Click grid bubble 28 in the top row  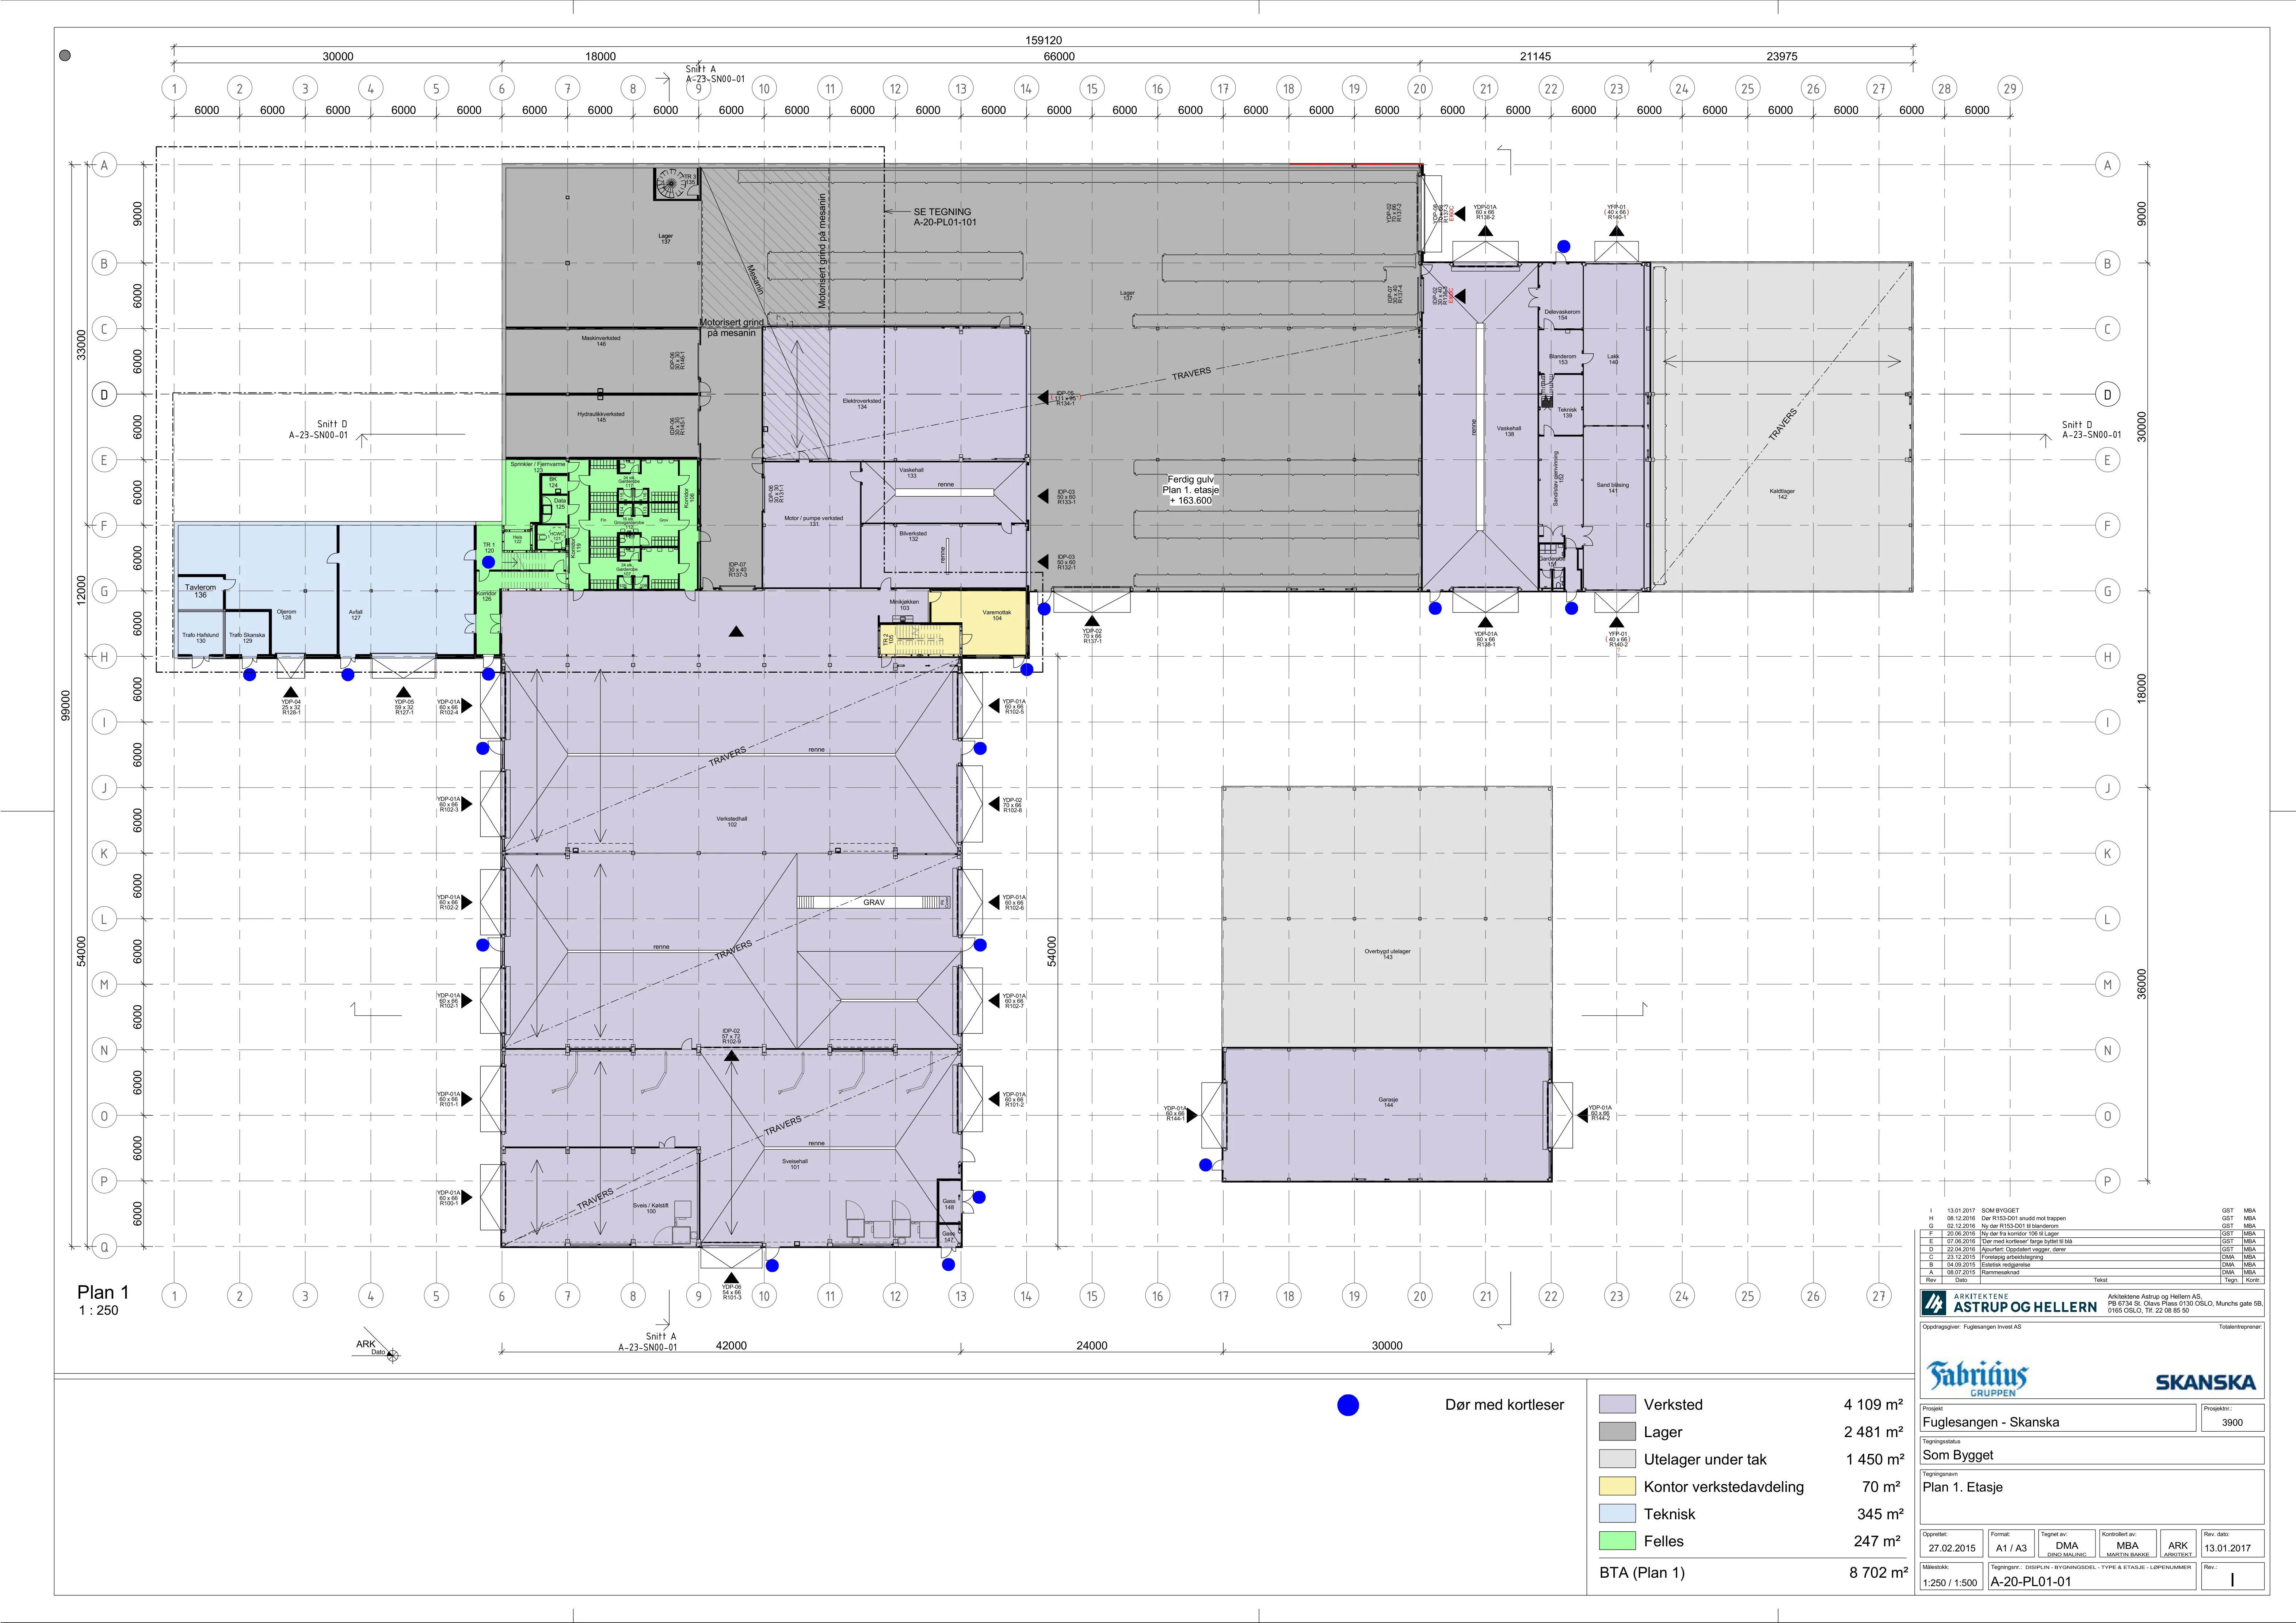pyautogui.click(x=1944, y=88)
